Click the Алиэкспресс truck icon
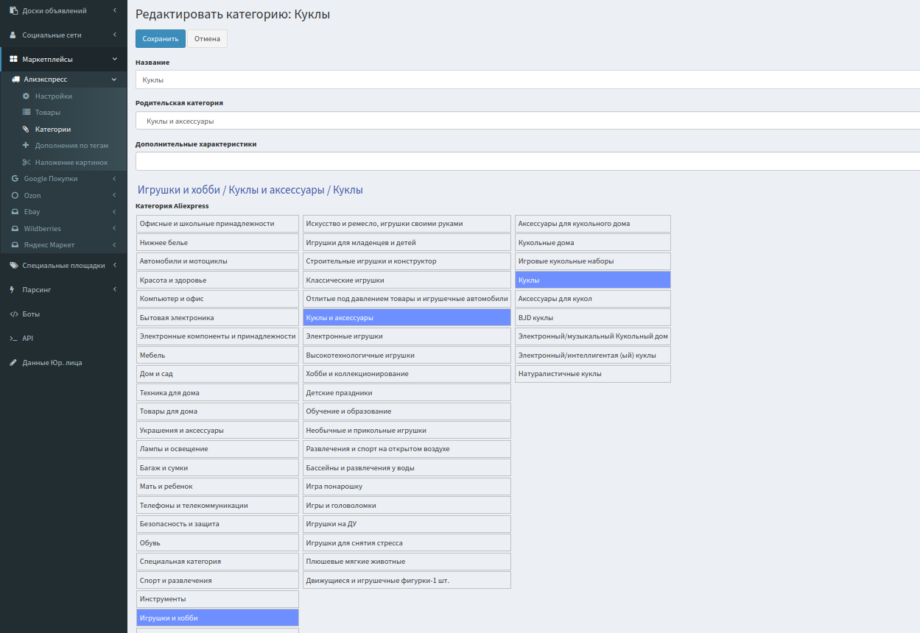Viewport: 920px width, 633px height. 16,79
